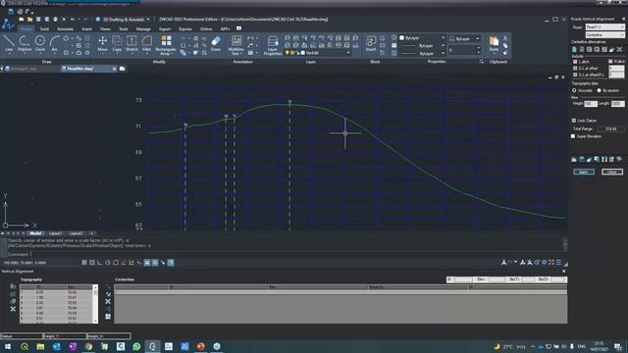The image size is (628, 353).
Task: Open the Multiline Text tool
Action: point(235,44)
